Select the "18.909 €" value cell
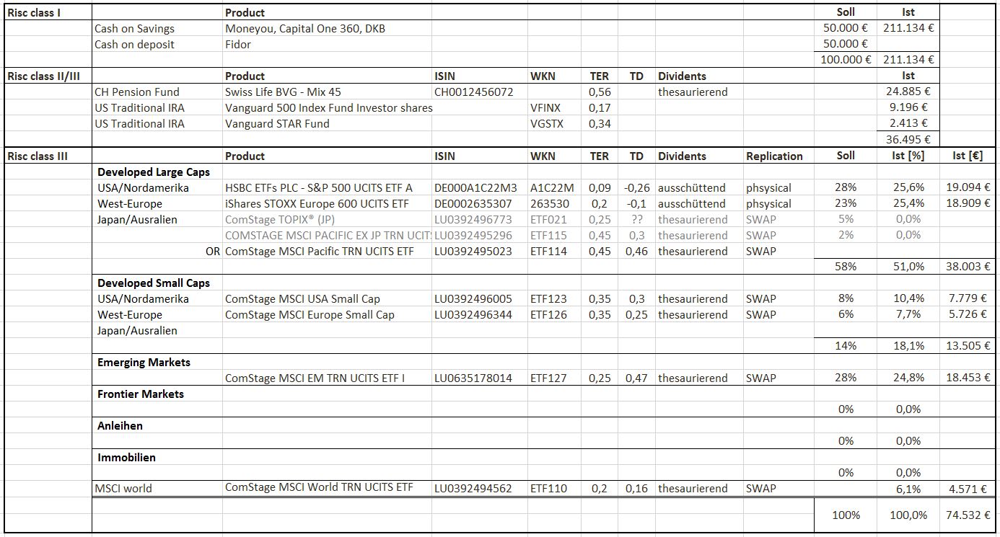1000x537 pixels. (x=968, y=204)
